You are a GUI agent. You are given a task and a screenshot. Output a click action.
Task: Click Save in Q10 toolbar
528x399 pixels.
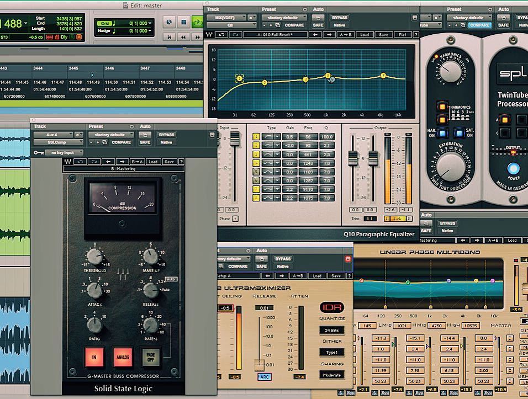click(x=383, y=35)
